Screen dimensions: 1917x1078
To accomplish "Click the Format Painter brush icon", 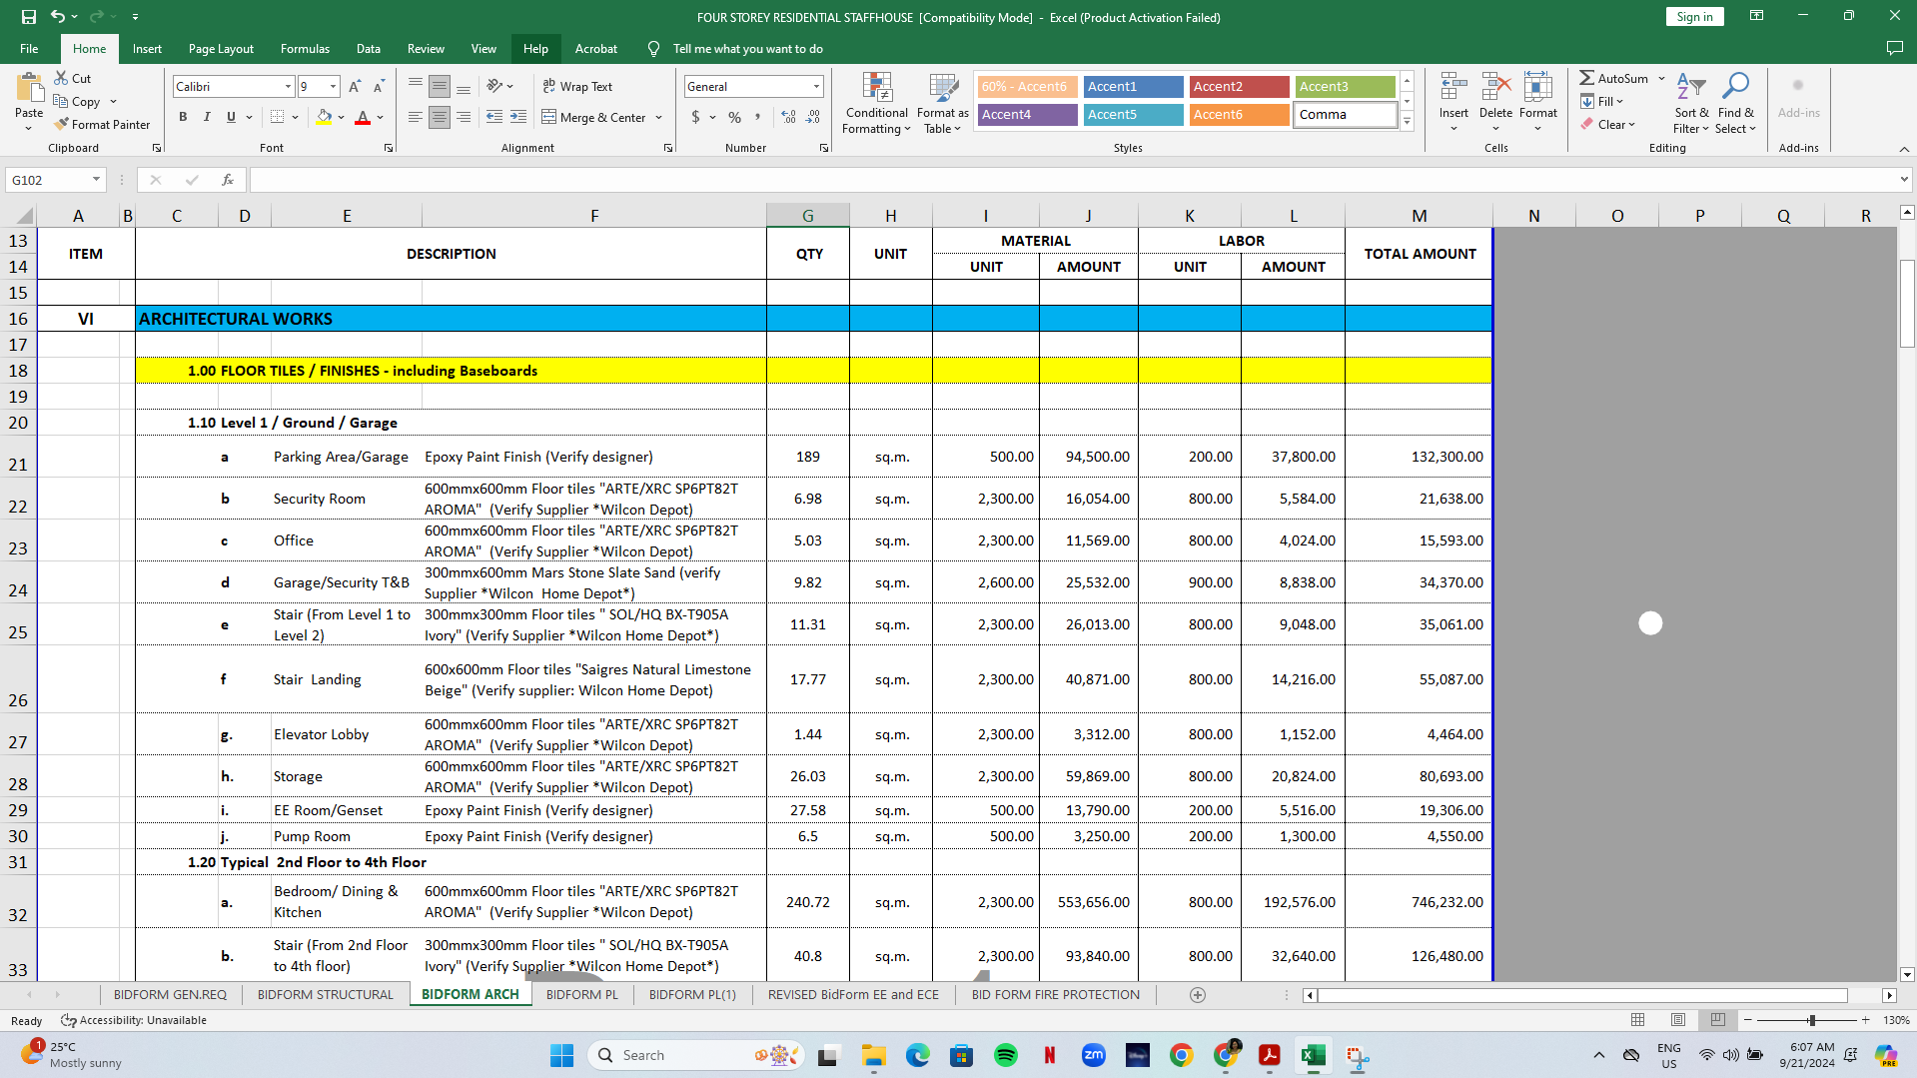I will pyautogui.click(x=62, y=125).
